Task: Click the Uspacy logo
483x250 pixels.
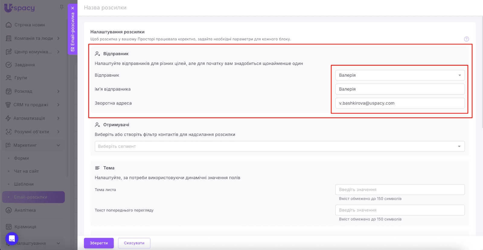Action: click(20, 8)
